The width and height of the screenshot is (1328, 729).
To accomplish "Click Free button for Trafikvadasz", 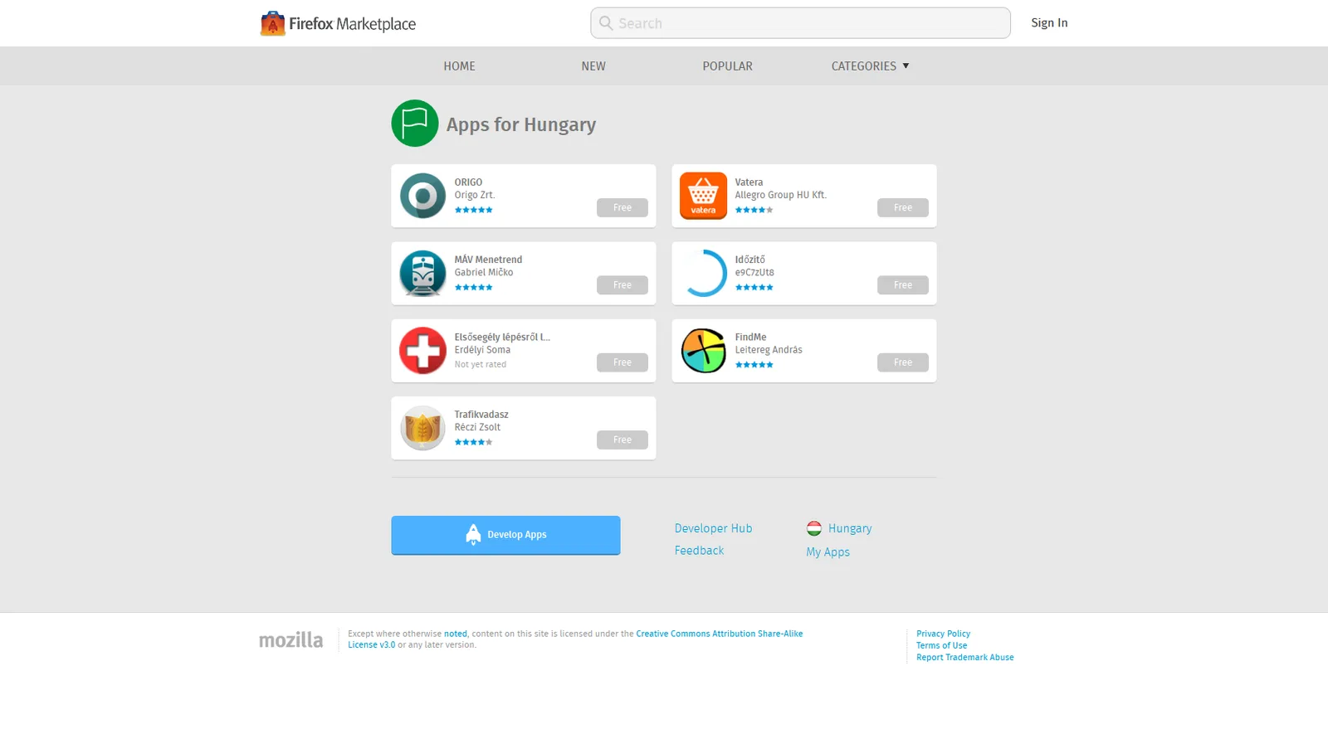I will pyautogui.click(x=622, y=440).
